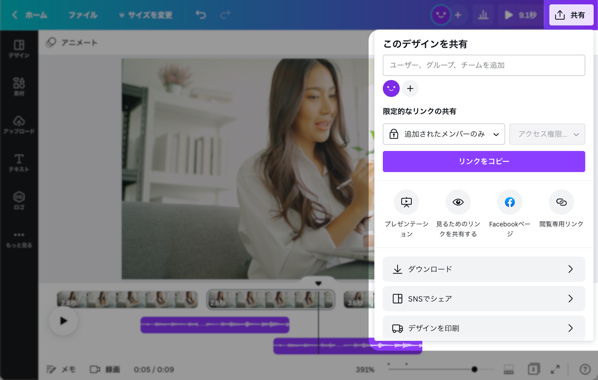The image size is (598, 380).
Task: Adjust the zoom slider handle
Action: [474, 369]
